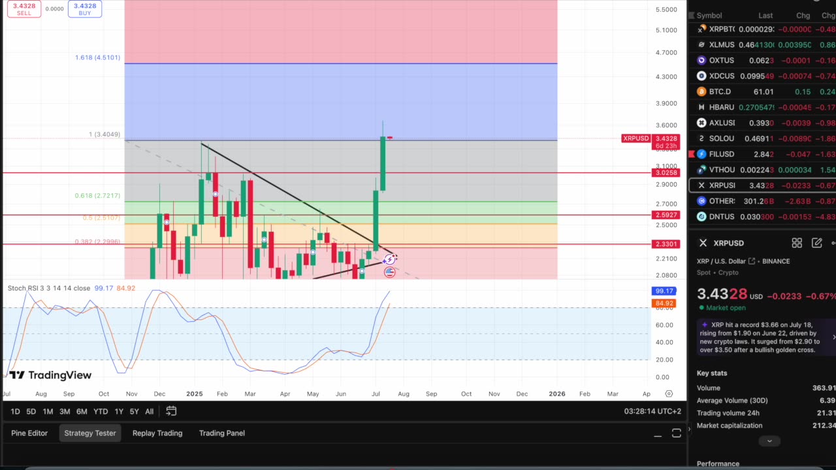Select the XDCUSD watchlist row
Image resolution: width=836 pixels, height=470 pixels.
(x=762, y=76)
